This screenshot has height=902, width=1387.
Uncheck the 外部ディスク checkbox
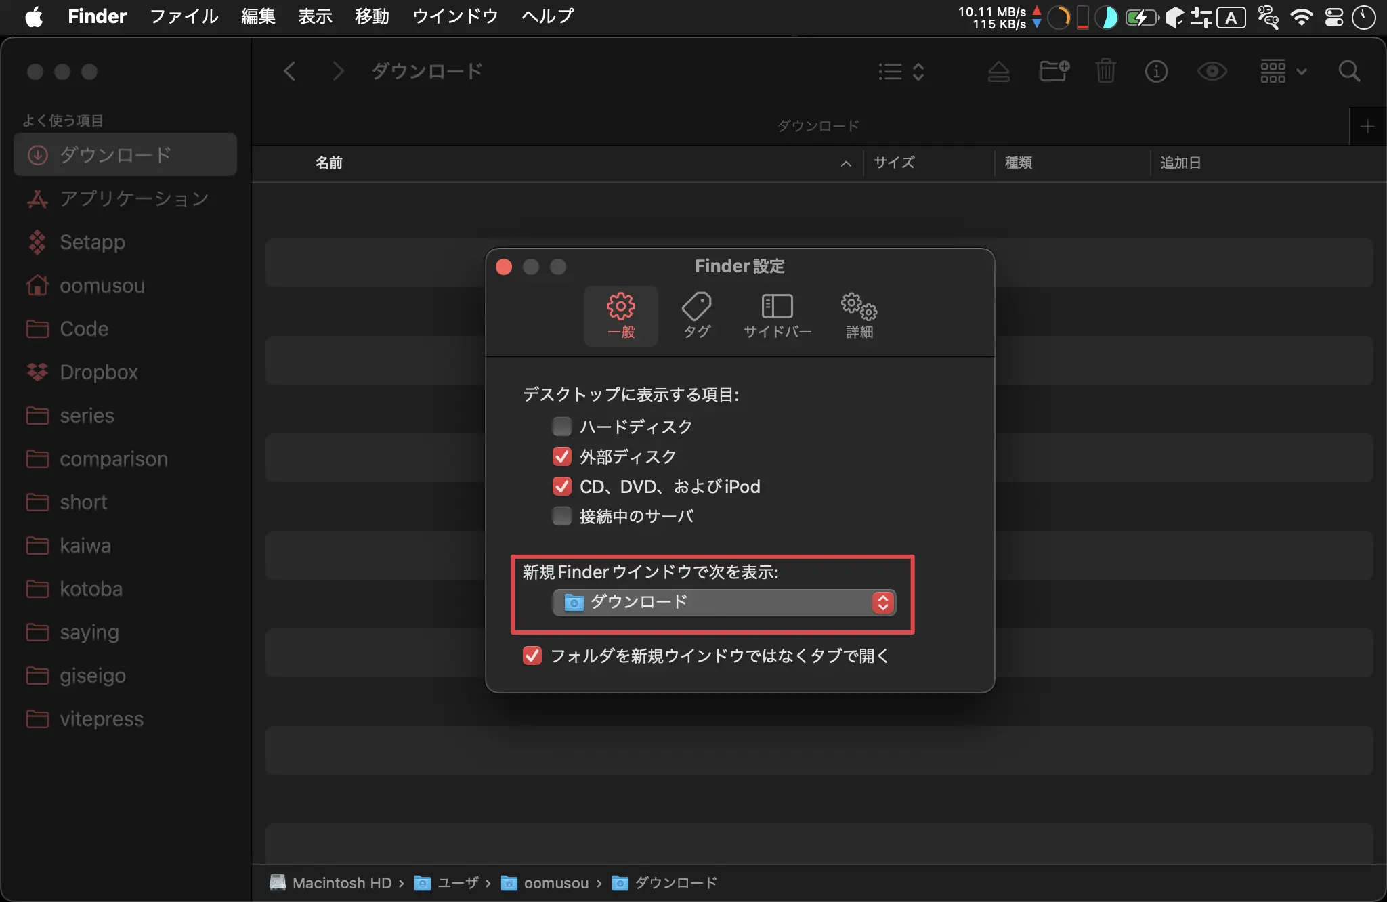pyautogui.click(x=561, y=456)
